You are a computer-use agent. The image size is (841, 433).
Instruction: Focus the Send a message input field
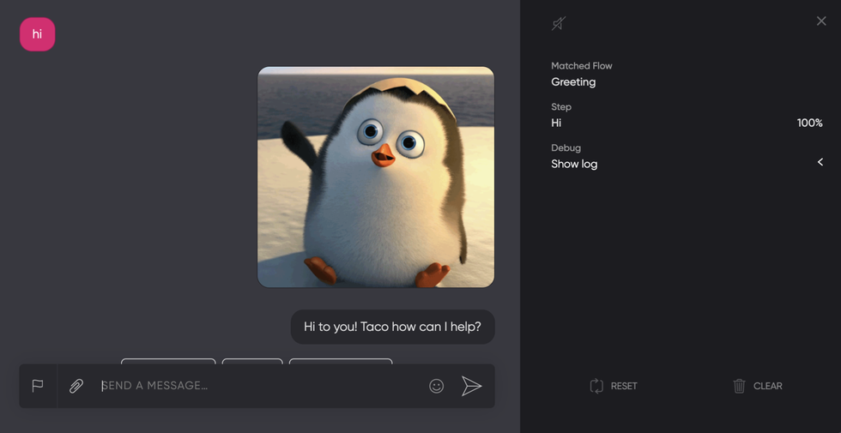(x=260, y=386)
